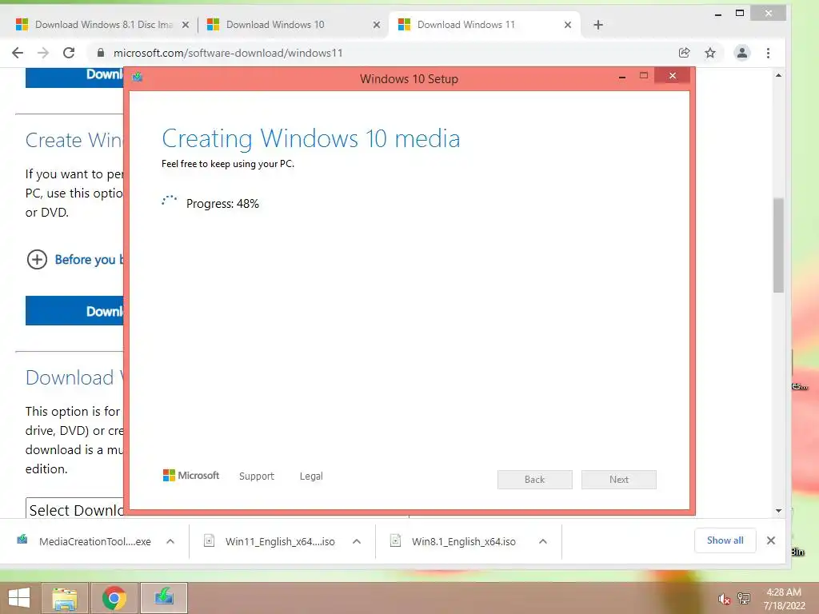819x614 pixels.
Task: Open the taskbar clock showing 4:28 AM
Action: 784,599
